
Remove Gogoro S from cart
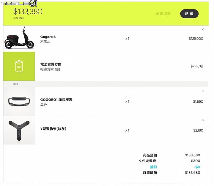coord(203,29)
